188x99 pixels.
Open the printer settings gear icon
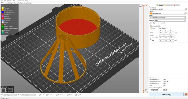[x=187, y=17]
